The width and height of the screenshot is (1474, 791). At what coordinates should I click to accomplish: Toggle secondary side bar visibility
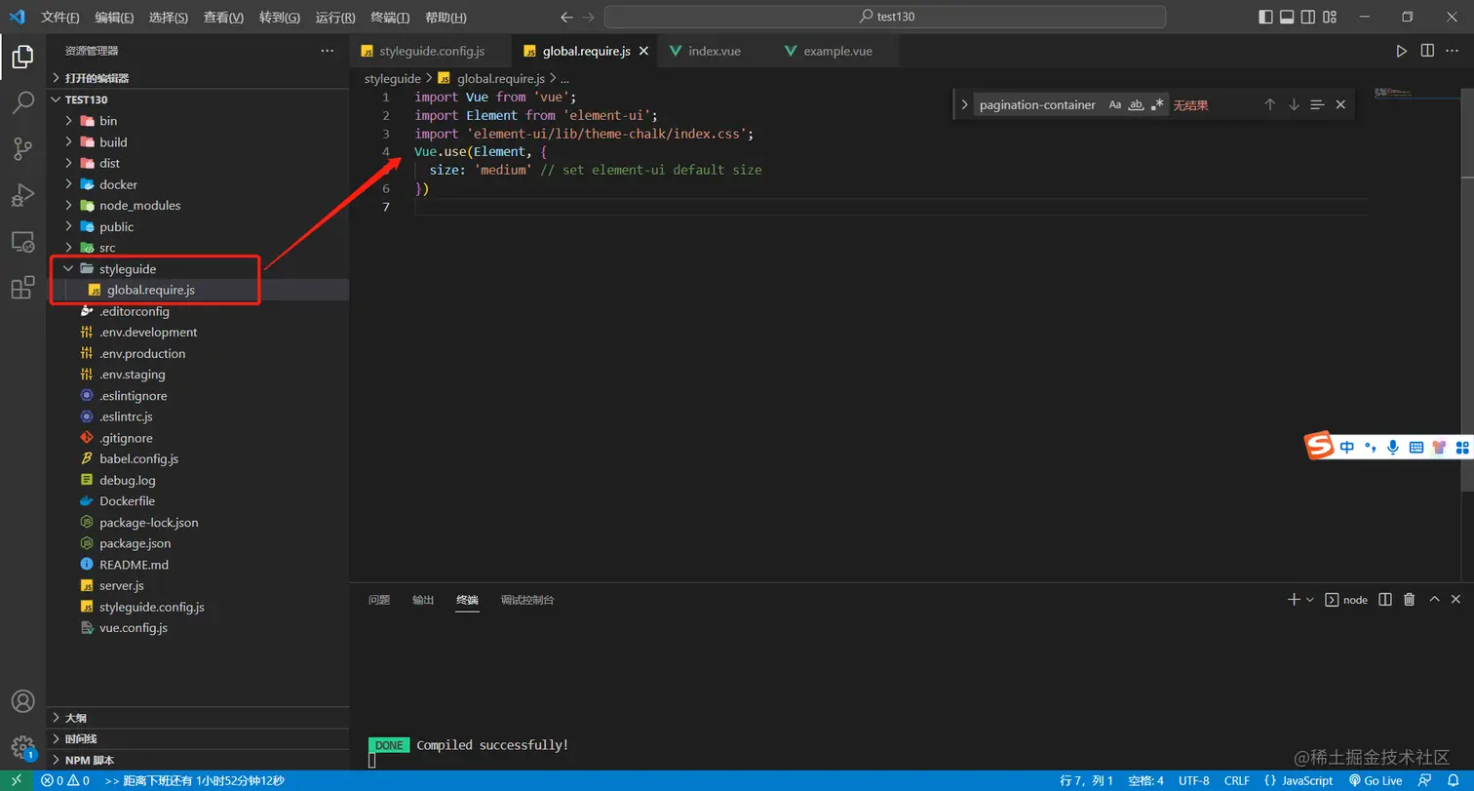[1309, 17]
